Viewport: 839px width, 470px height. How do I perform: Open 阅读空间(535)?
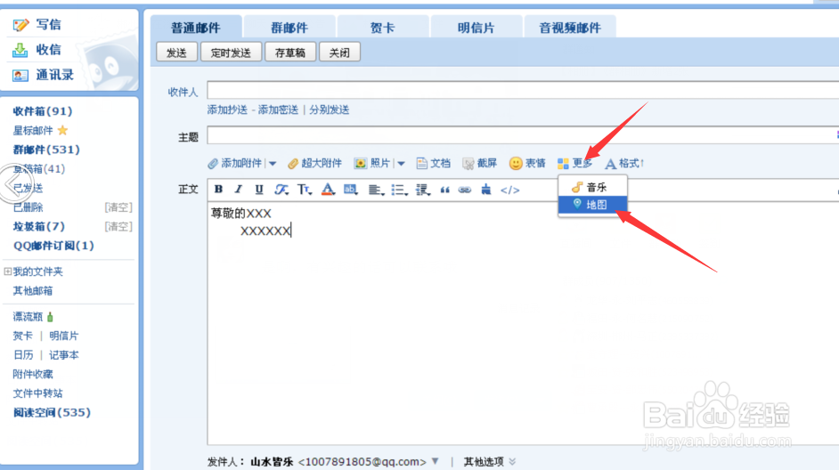[52, 412]
